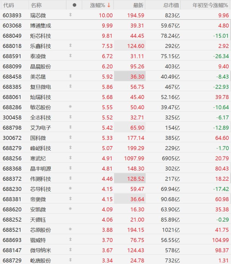
Task: Click the marker icon in 锴威特 row
Action: tap(70, 240)
